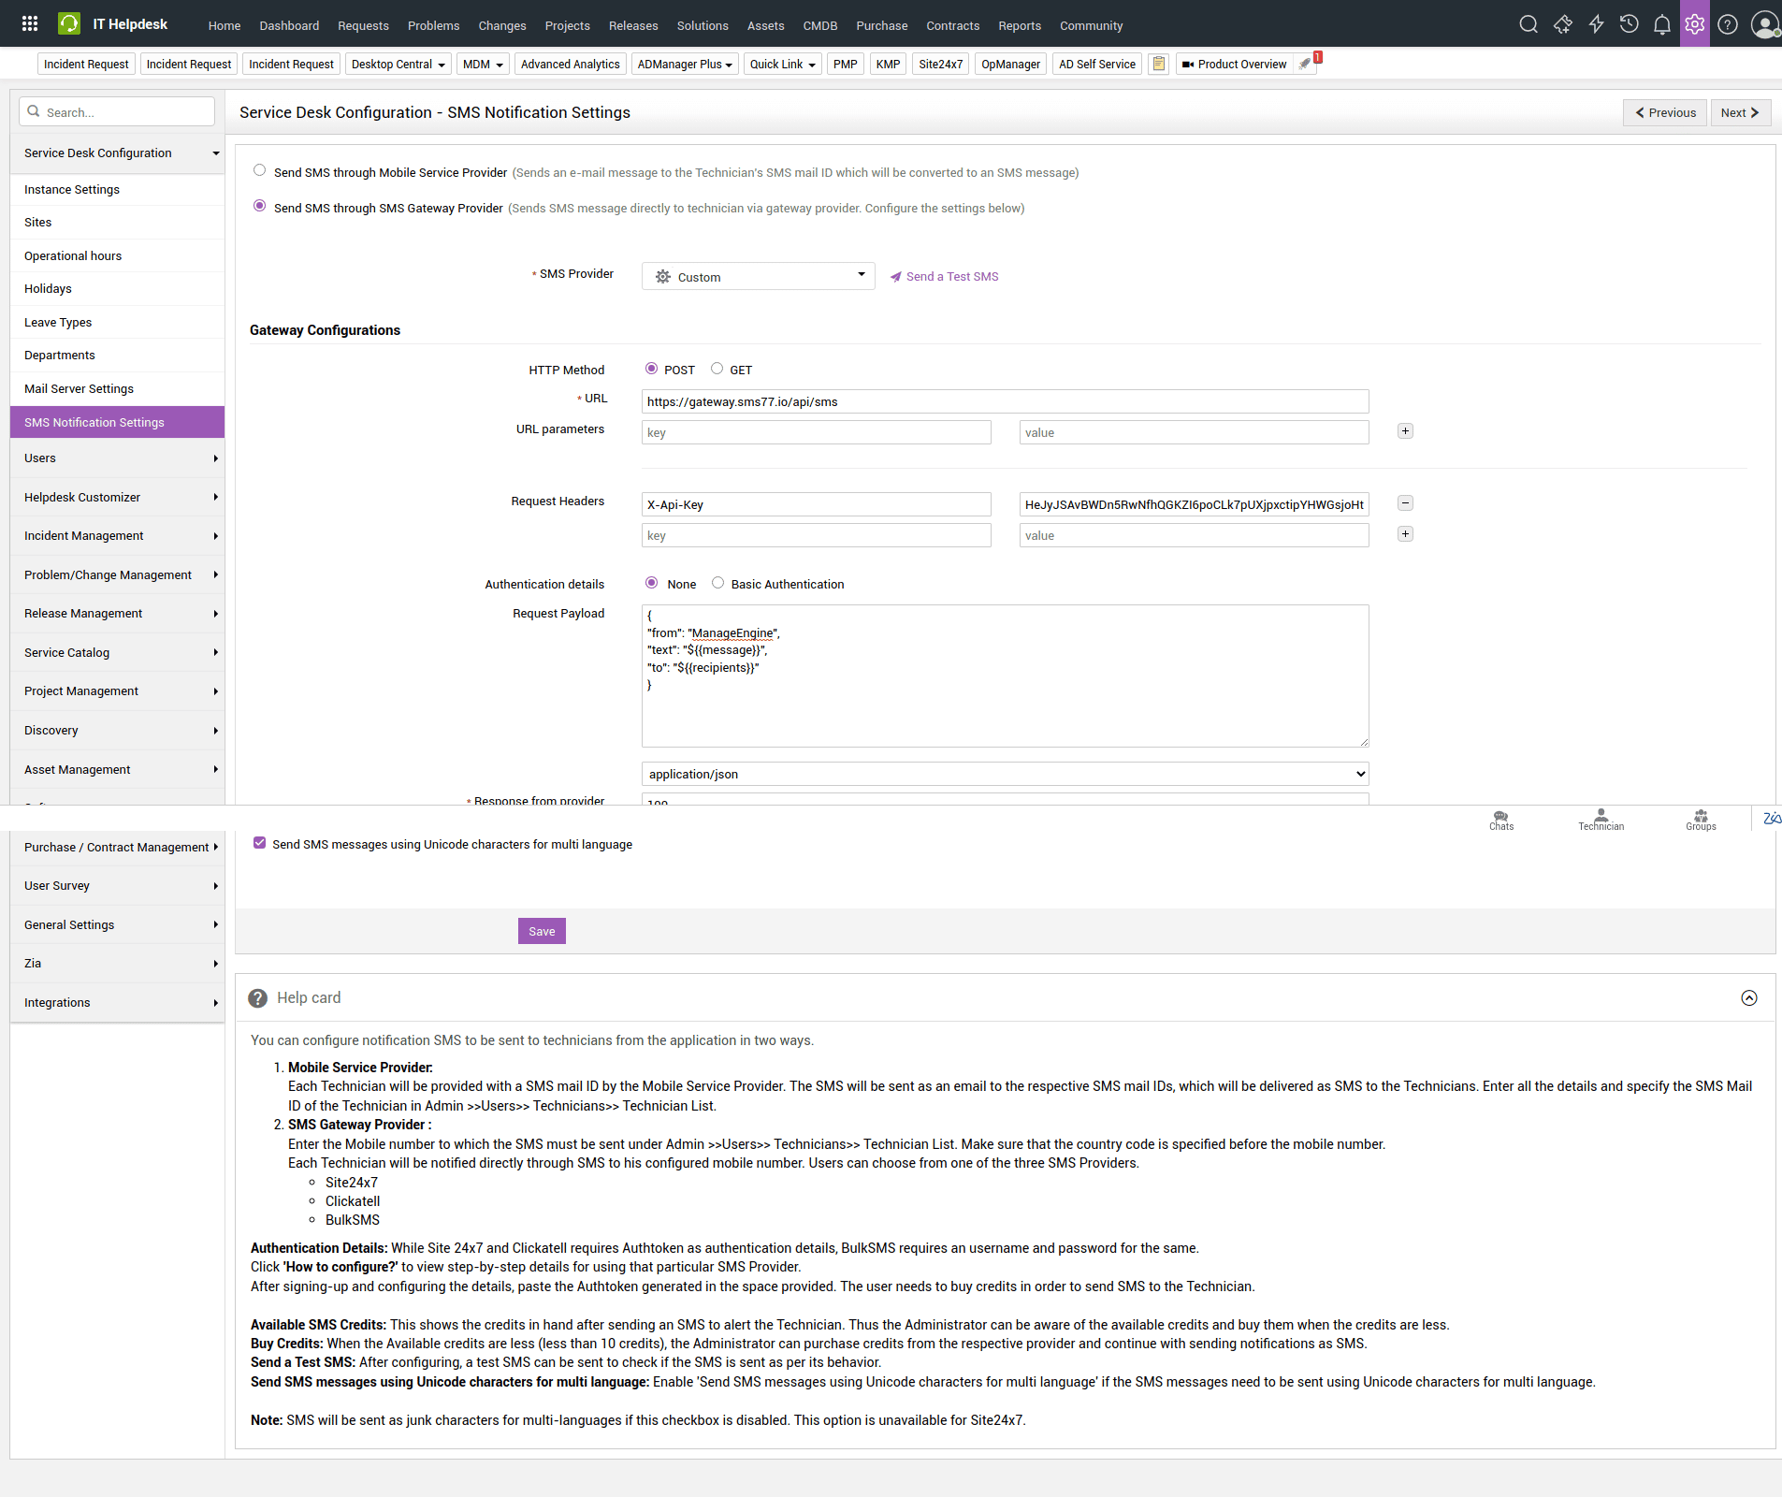Screen dimensions: 1782x1497
Task: Open the recent history clock icon
Action: [1629, 24]
